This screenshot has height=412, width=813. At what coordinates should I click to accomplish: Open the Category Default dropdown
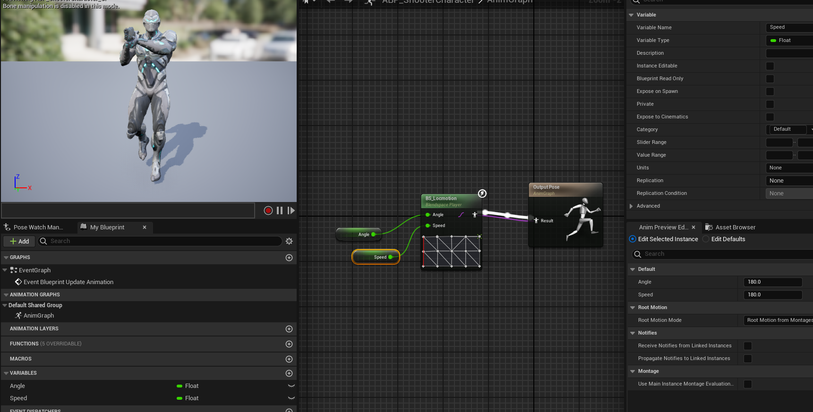pos(789,129)
